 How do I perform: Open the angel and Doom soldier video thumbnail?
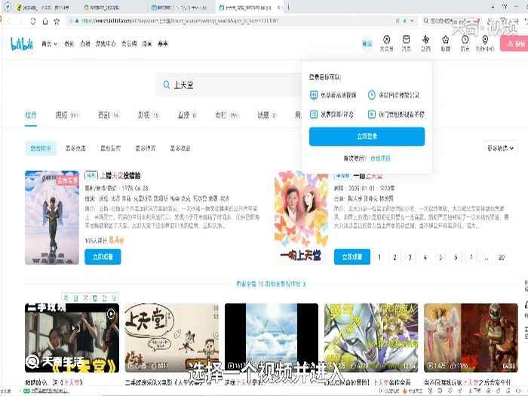tap(471, 338)
